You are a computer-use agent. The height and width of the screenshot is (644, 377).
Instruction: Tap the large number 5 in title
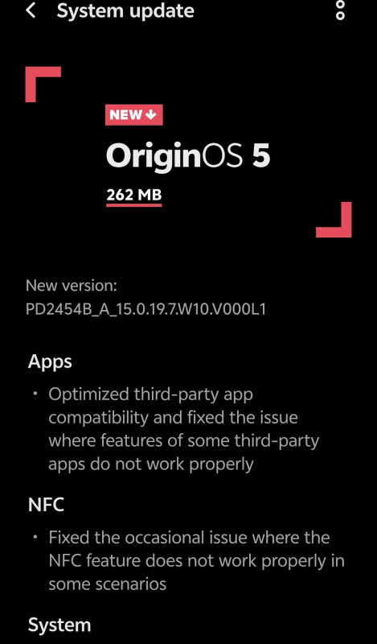pyautogui.click(x=261, y=156)
